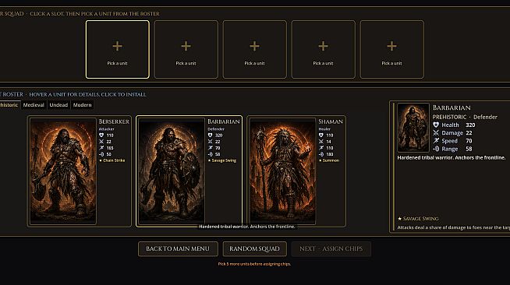Click the Barbarian portrait in details panel

pyautogui.click(x=413, y=128)
